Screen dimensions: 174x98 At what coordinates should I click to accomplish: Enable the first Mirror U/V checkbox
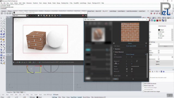click(127, 71)
